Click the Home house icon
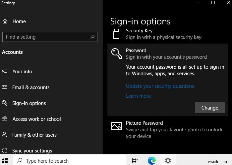 tap(5, 21)
